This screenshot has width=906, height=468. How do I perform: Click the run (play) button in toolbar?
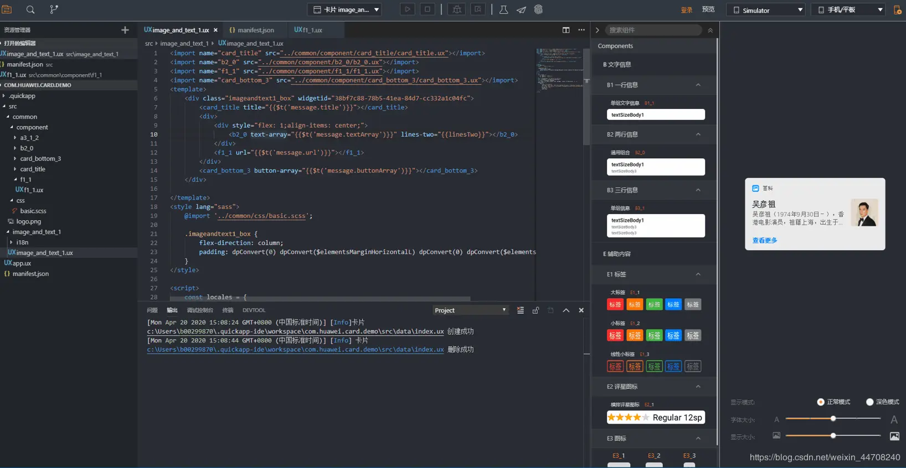click(x=407, y=9)
